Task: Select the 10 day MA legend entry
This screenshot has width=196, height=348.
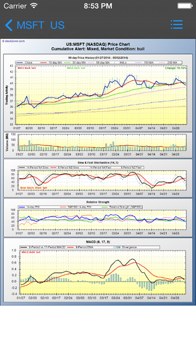Action: coord(51,62)
